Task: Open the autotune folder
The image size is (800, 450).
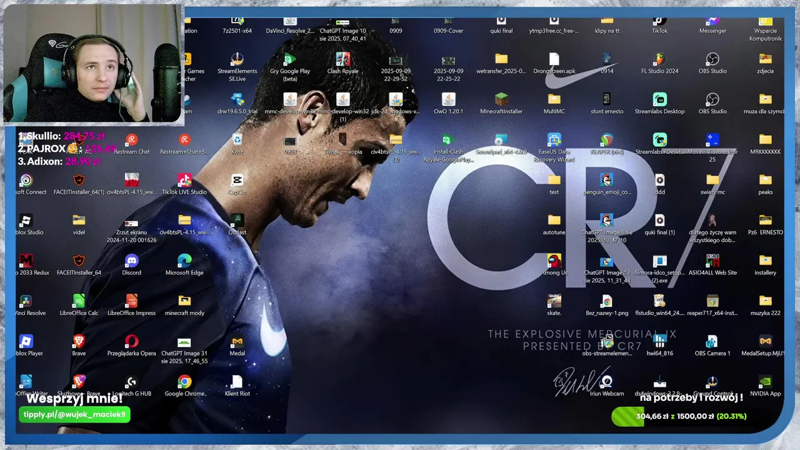Action: [554, 224]
